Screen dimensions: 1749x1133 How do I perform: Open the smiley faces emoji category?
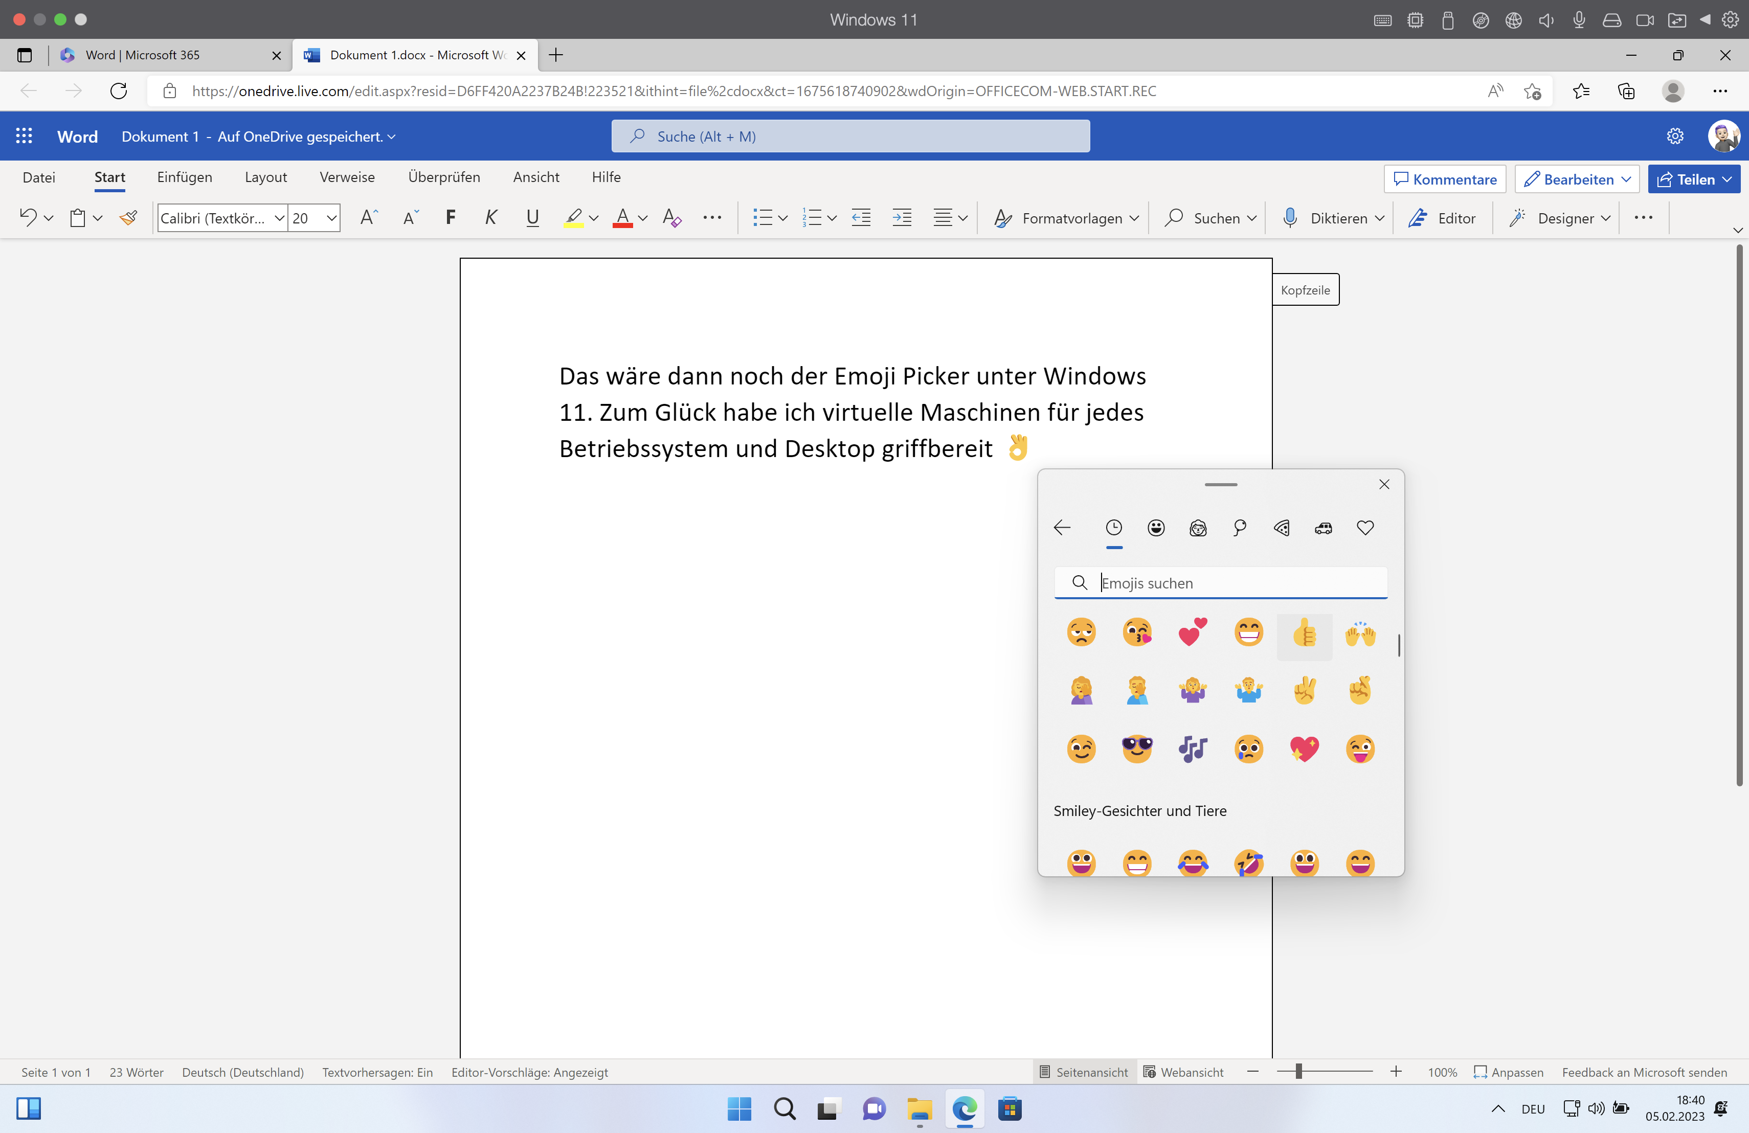(x=1156, y=528)
